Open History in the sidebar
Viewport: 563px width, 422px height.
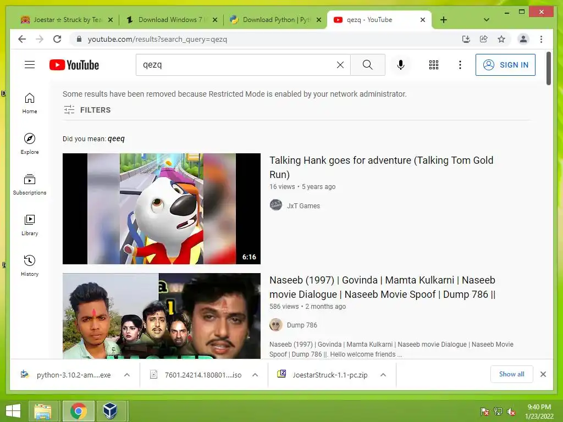coord(30,265)
